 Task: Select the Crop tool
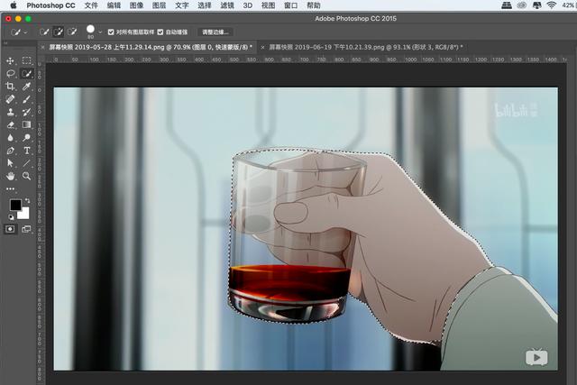pos(10,87)
